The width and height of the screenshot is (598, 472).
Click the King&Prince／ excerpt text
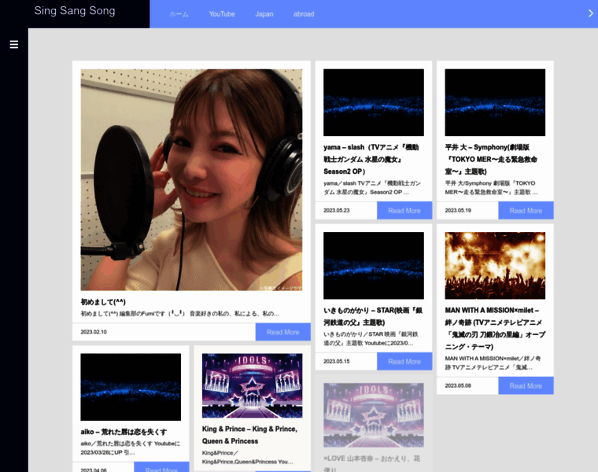pos(248,457)
